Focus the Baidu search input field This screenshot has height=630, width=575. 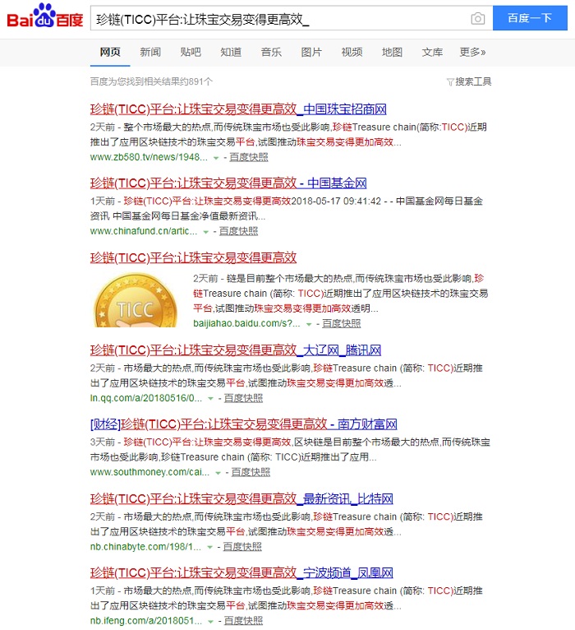click(281, 18)
